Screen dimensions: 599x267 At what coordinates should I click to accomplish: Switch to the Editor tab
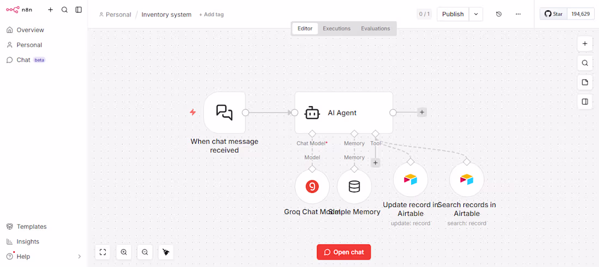pyautogui.click(x=305, y=28)
